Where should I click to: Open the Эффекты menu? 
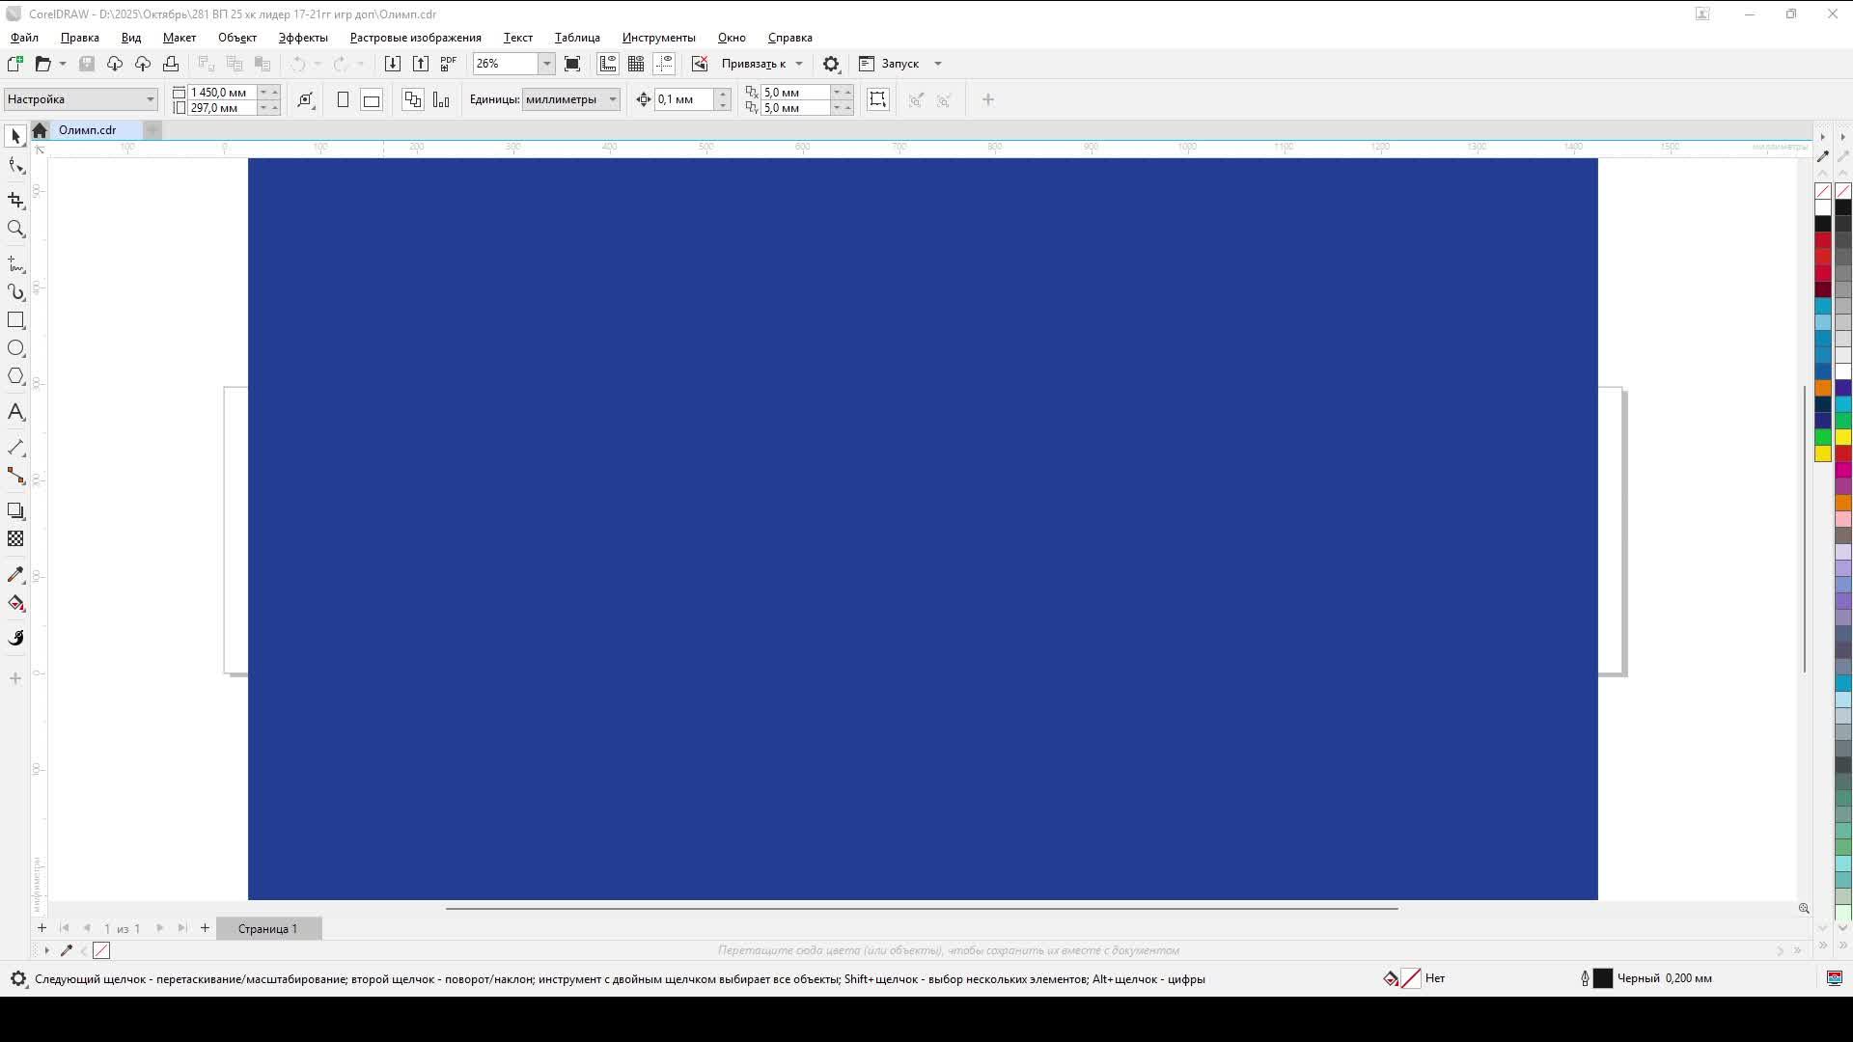tap(301, 38)
